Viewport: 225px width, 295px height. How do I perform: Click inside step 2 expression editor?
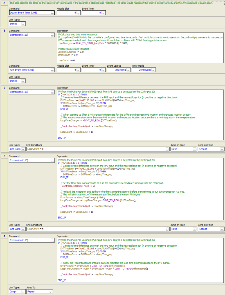point(140,115)
